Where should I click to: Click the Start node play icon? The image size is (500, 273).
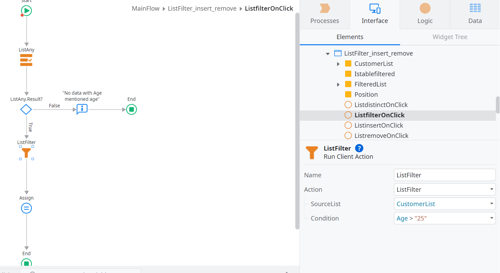26,10
